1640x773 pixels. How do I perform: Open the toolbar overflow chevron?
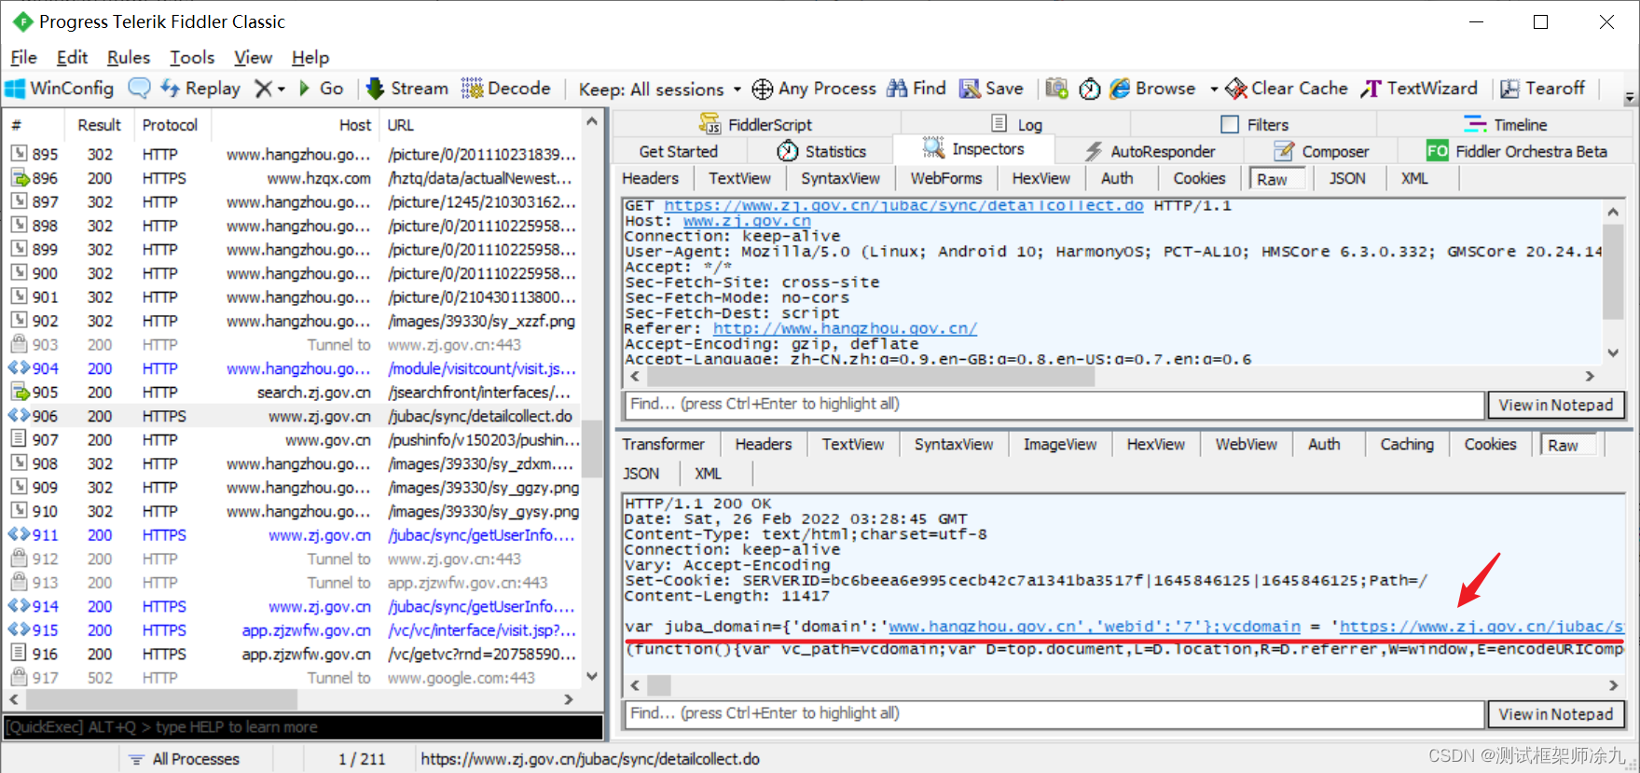pos(1630,97)
